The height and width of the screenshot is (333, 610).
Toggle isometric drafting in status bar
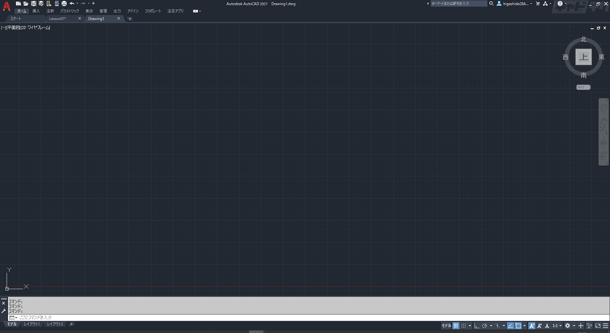pyautogui.click(x=497, y=326)
